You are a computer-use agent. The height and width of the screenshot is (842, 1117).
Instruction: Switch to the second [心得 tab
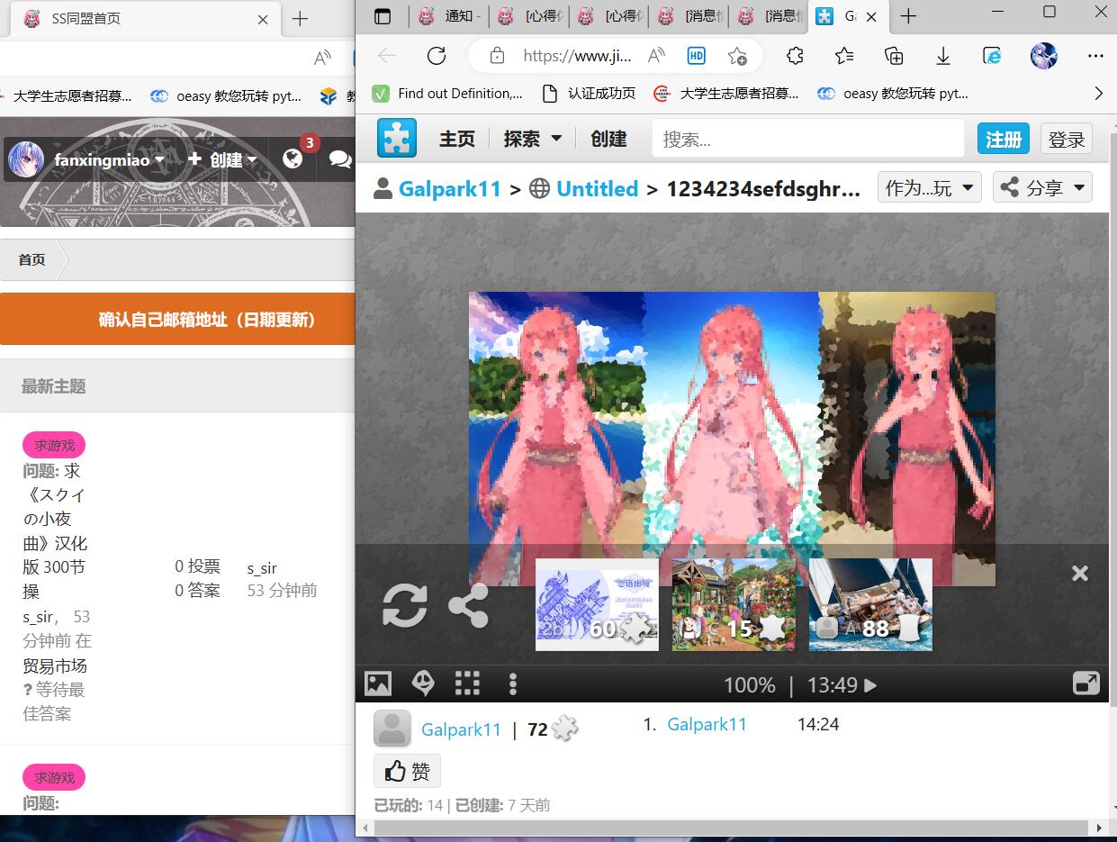tap(609, 16)
